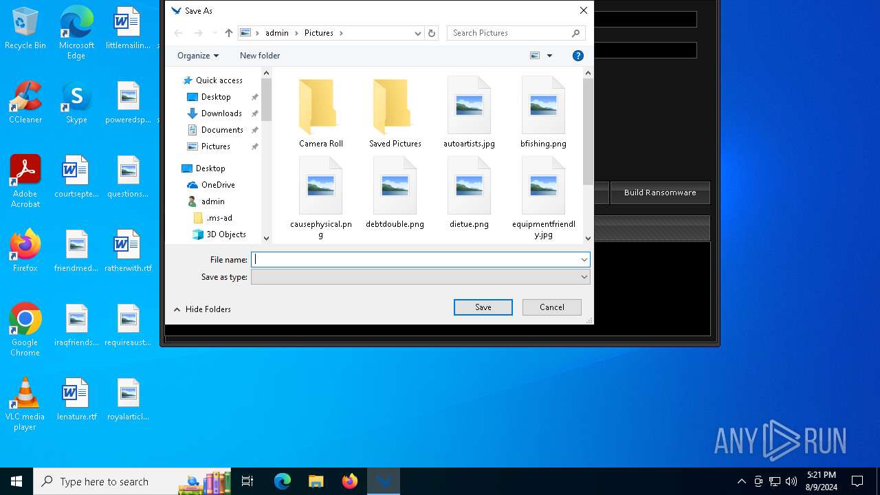880x495 pixels.
Task: Collapse with Hide Folders
Action: pyautogui.click(x=202, y=309)
